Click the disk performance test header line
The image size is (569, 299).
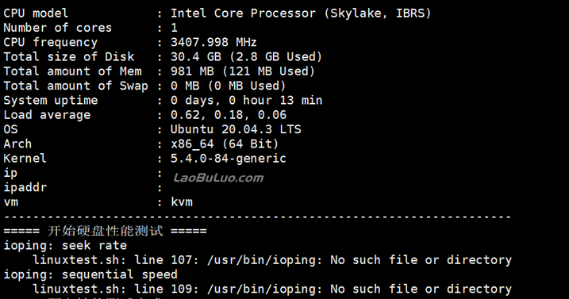[106, 231]
